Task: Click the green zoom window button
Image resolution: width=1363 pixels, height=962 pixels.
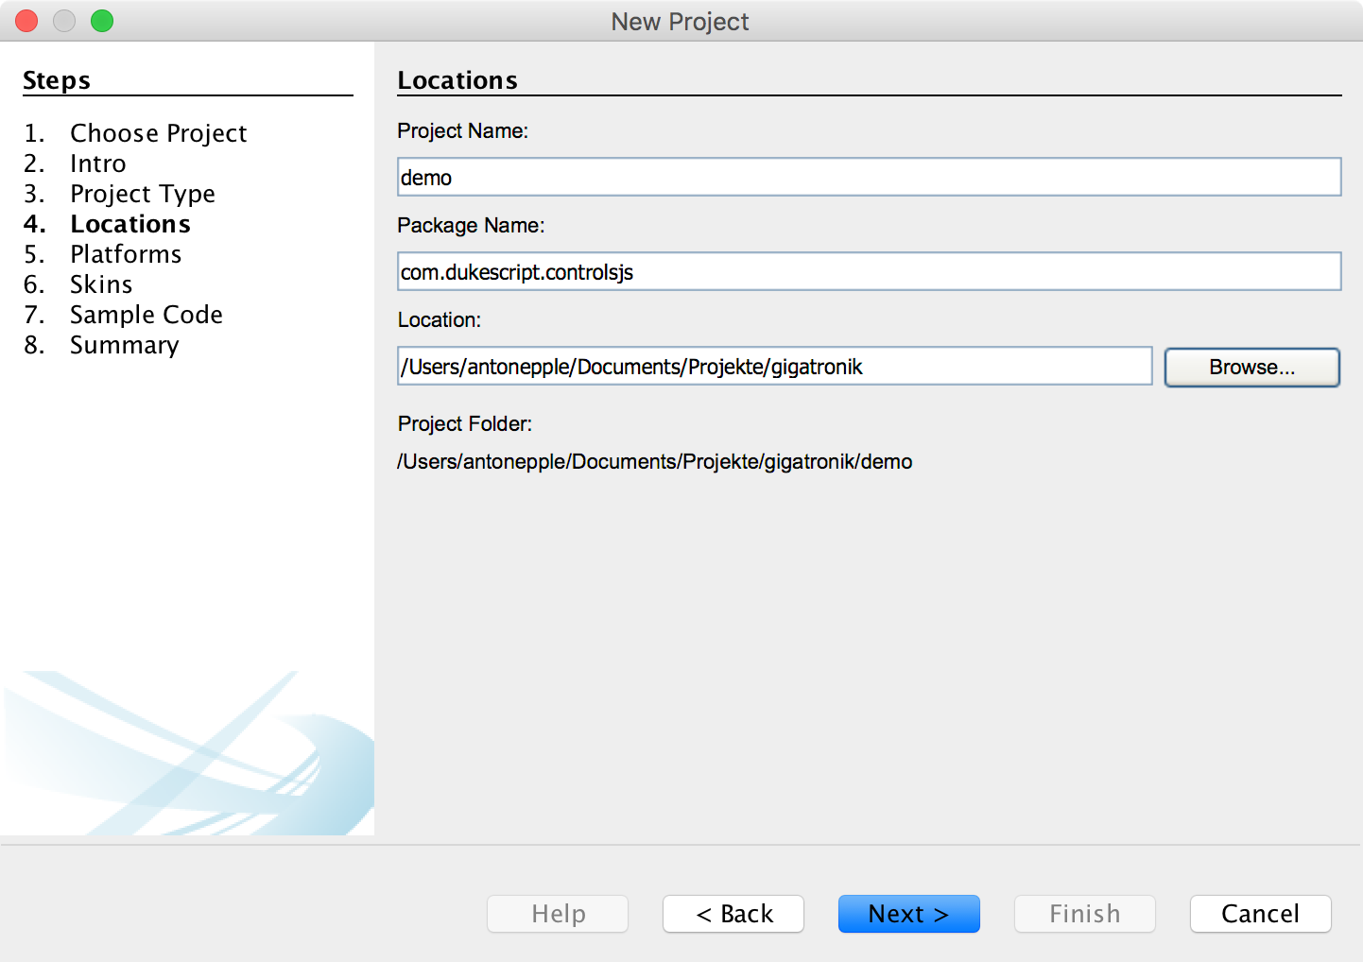Action: [x=102, y=21]
